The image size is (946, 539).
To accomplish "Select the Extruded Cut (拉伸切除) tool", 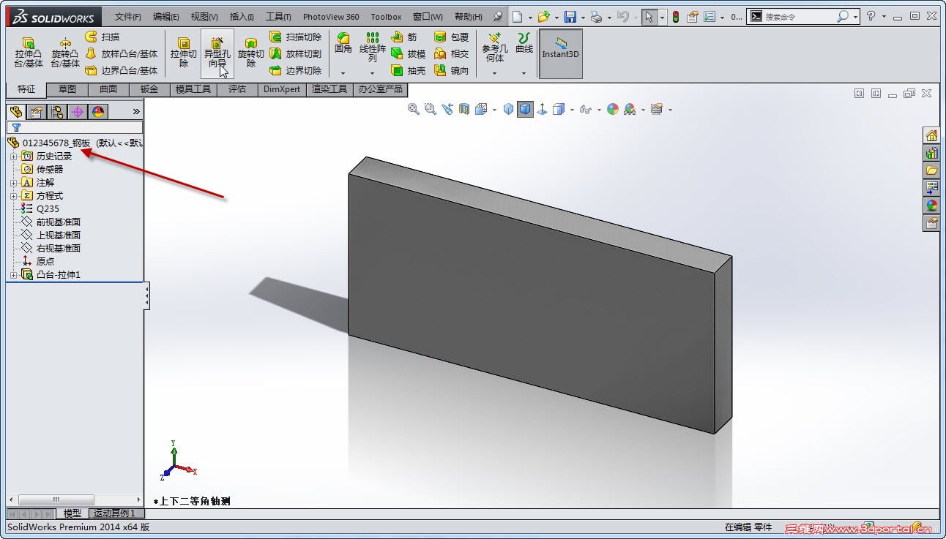I will 183,53.
